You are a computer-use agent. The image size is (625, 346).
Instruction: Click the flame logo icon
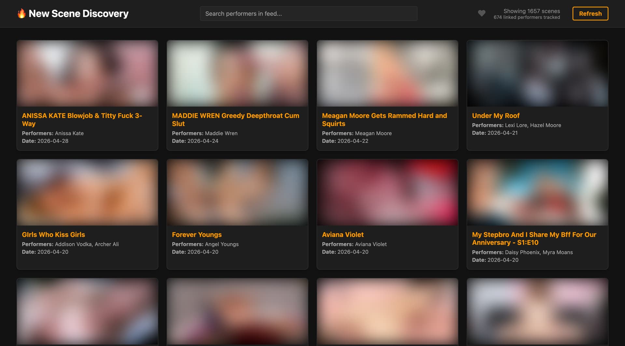[x=21, y=13]
